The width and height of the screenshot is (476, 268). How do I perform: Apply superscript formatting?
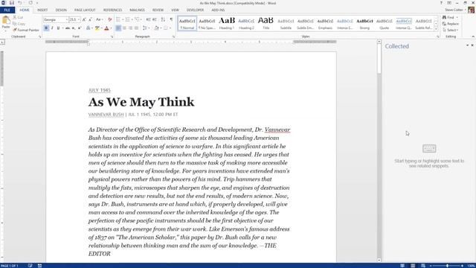tap(80, 28)
